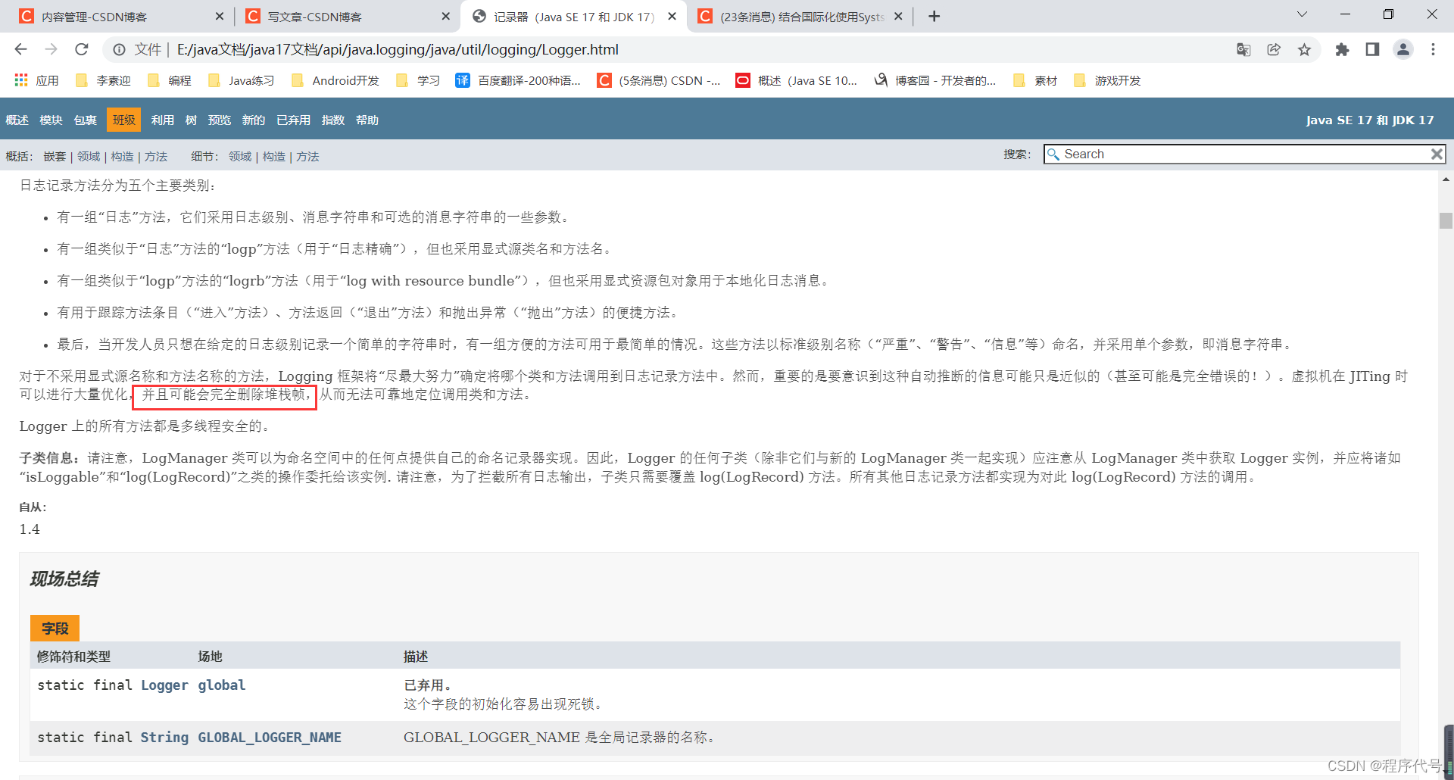Image resolution: width=1454 pixels, height=780 pixels.
Task: Open the 包裹 package navigation item
Action: tap(85, 120)
